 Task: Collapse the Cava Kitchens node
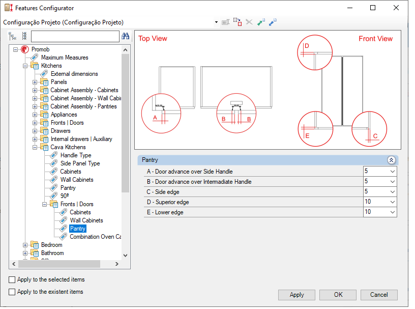[35, 147]
